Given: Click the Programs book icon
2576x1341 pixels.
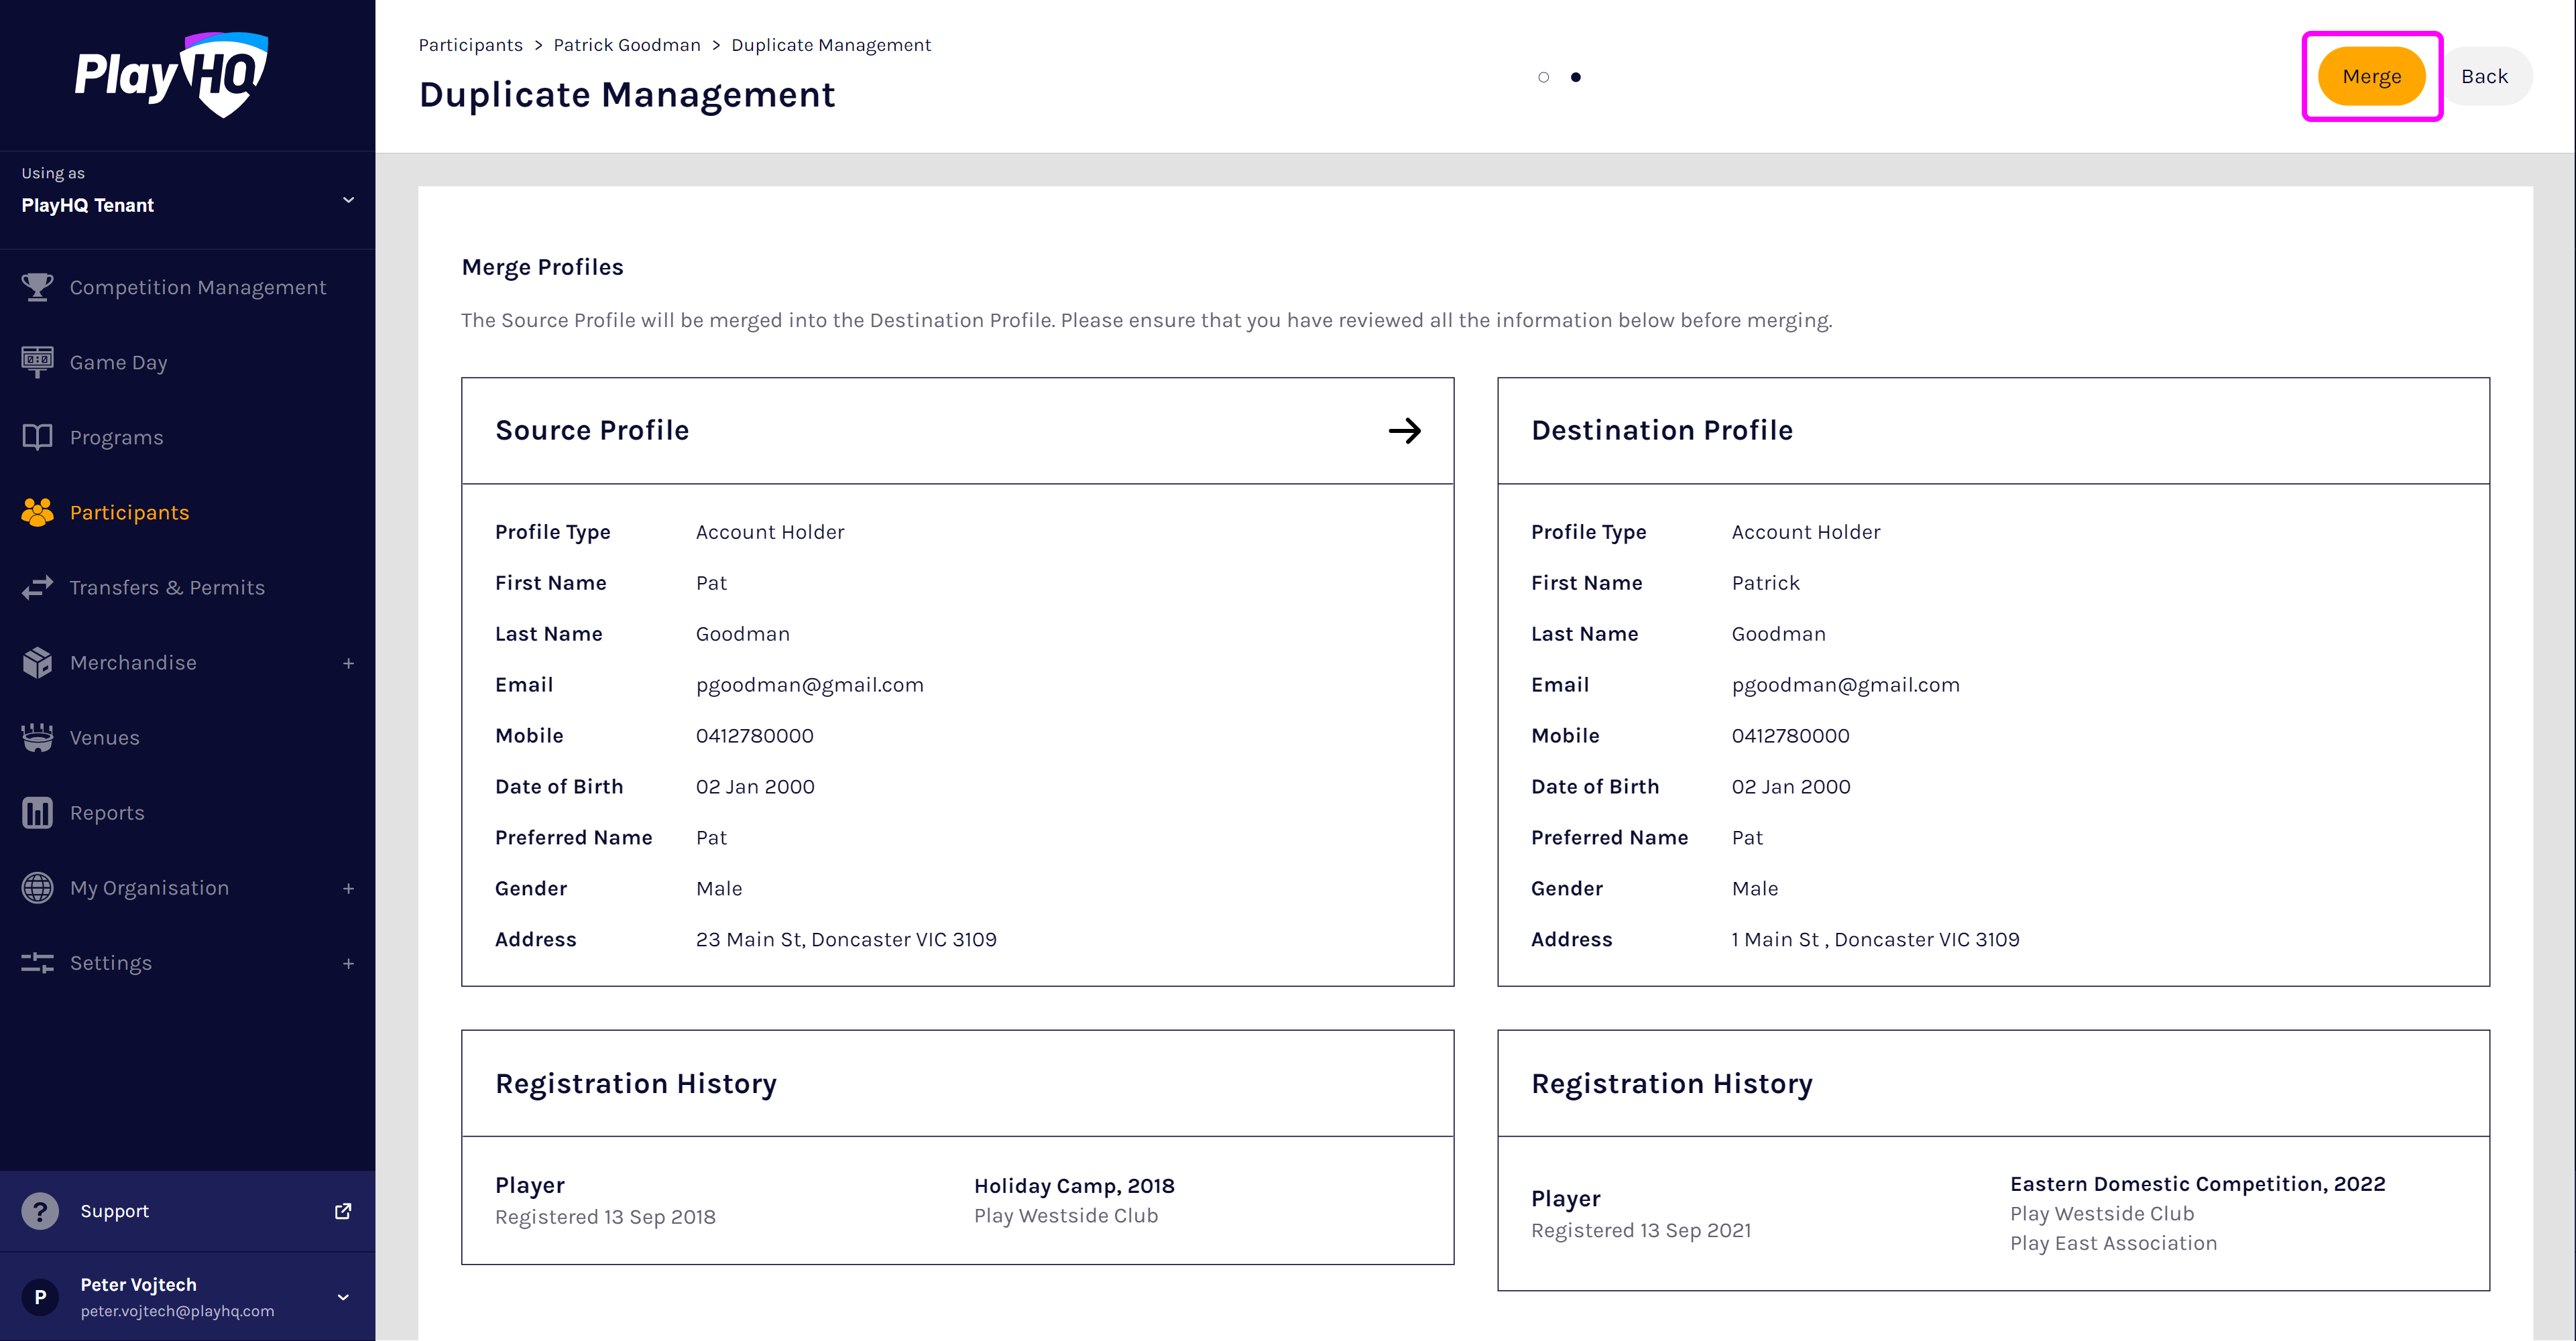Looking at the screenshot, I should pyautogui.click(x=37, y=437).
